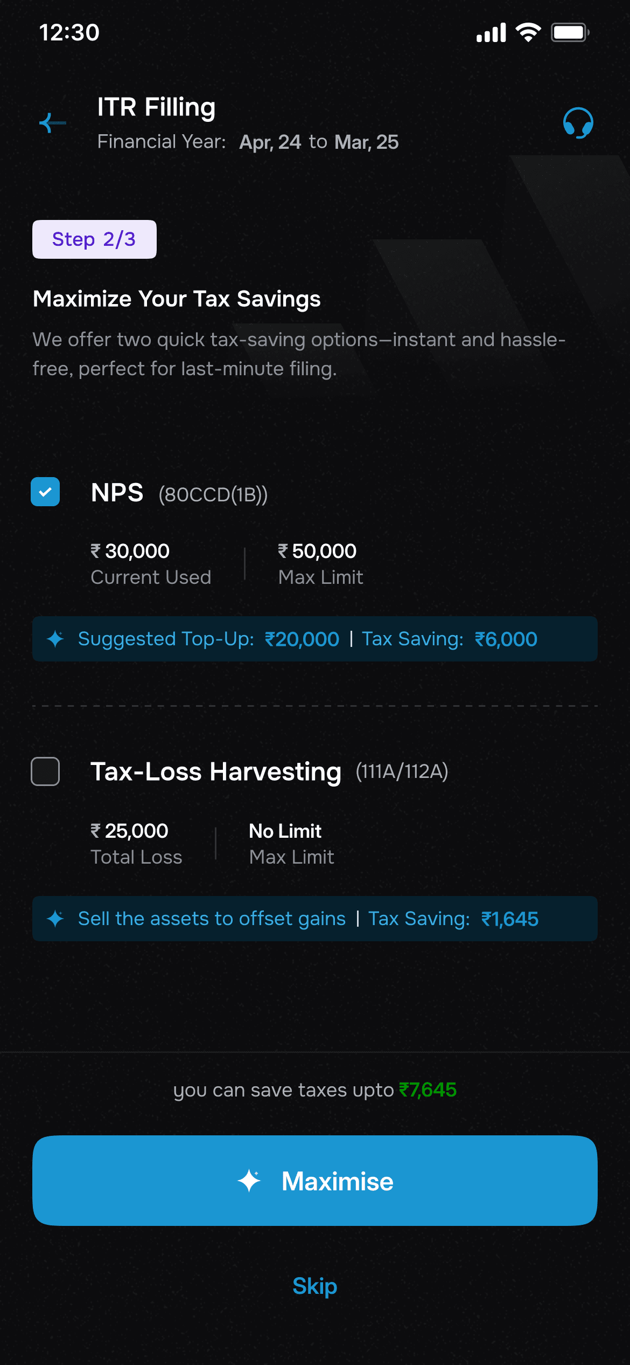Select the Suggested Top-Up ₹20,000 banner
This screenshot has width=630, height=1365.
315,639
